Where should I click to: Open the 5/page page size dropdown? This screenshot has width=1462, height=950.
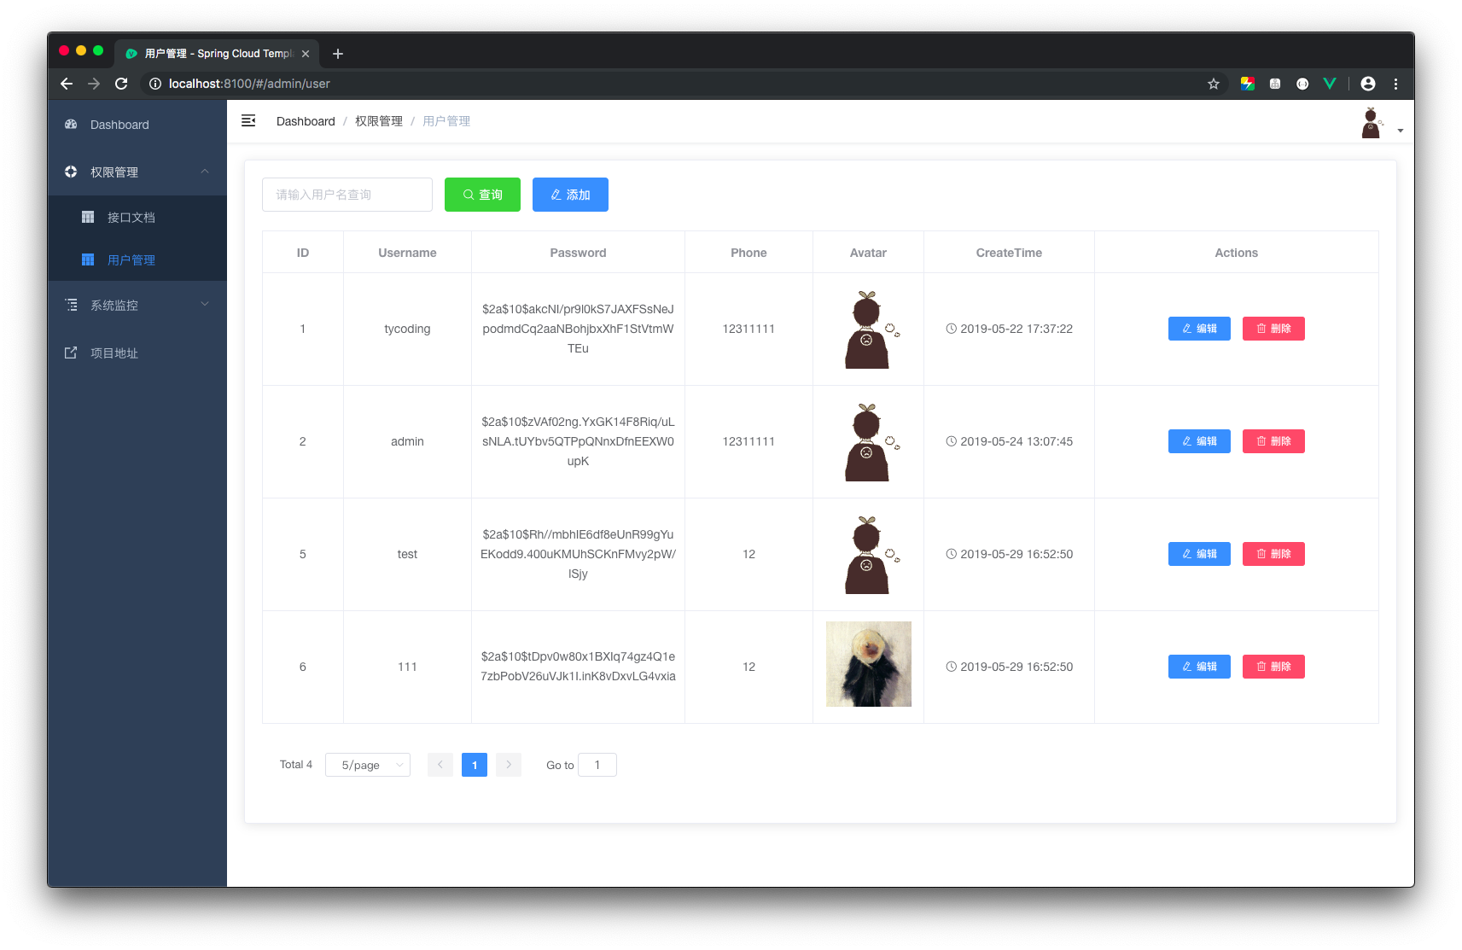pos(368,765)
